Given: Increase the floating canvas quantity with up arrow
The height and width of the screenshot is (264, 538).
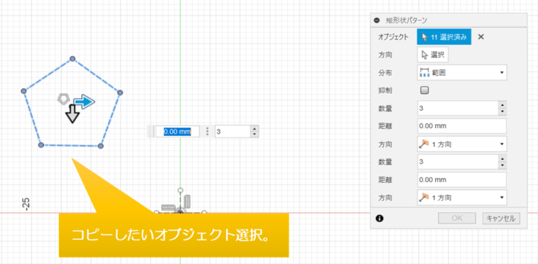Looking at the screenshot, I should 254,129.
